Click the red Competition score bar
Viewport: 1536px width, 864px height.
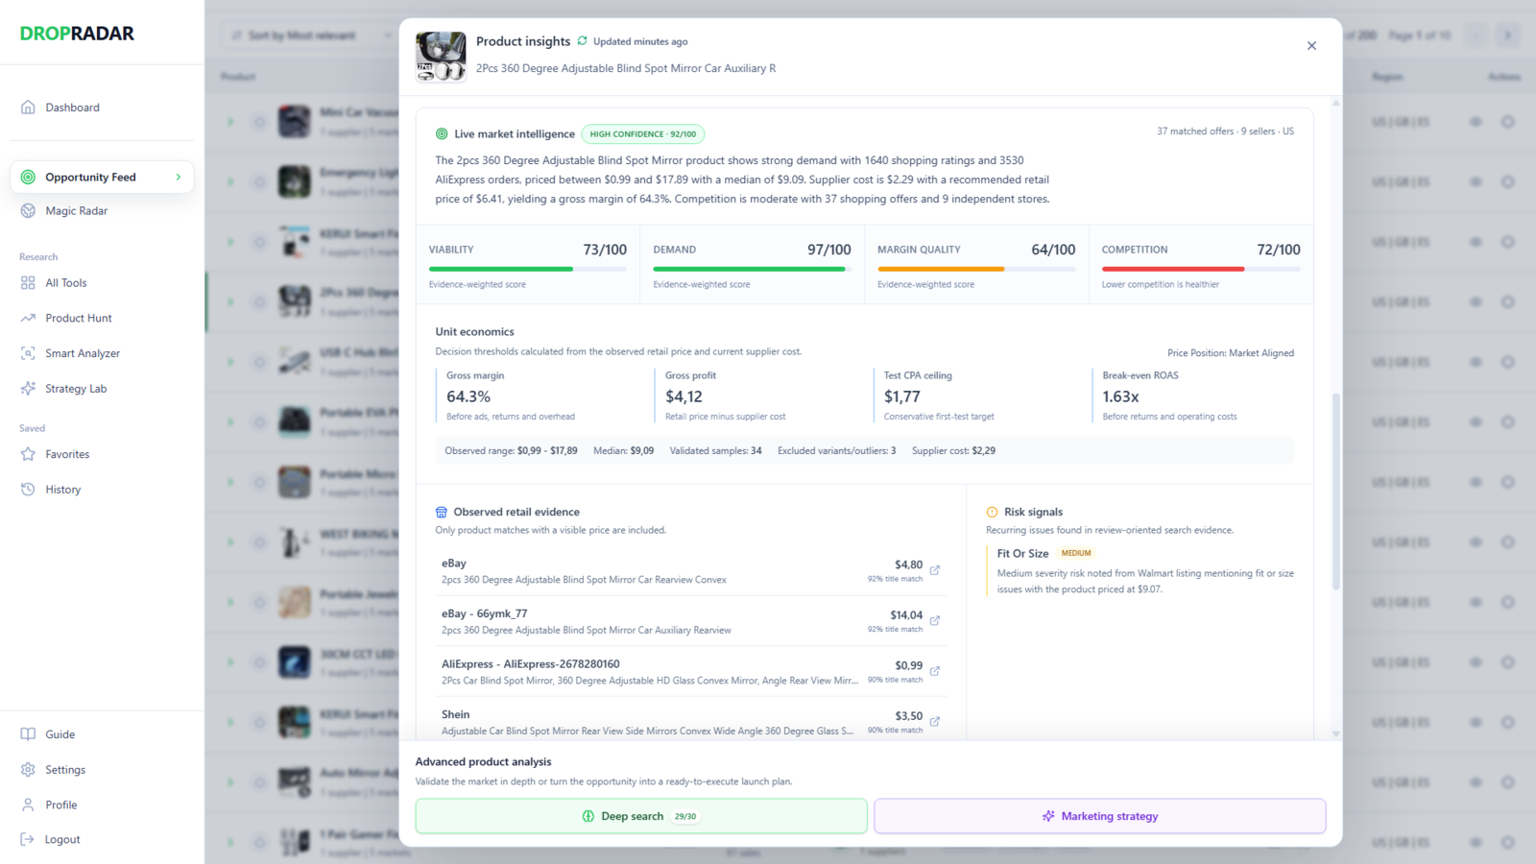tap(1173, 270)
